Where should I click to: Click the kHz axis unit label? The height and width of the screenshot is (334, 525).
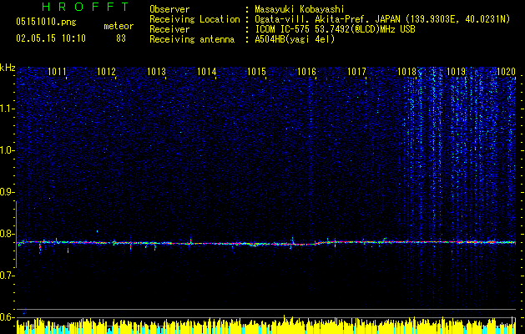pyautogui.click(x=8, y=68)
